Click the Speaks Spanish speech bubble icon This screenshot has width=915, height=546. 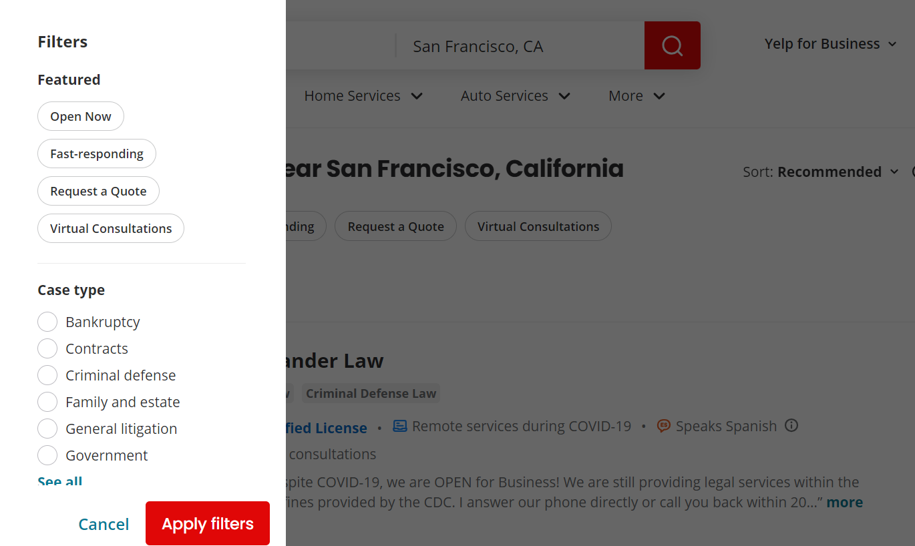[663, 426]
